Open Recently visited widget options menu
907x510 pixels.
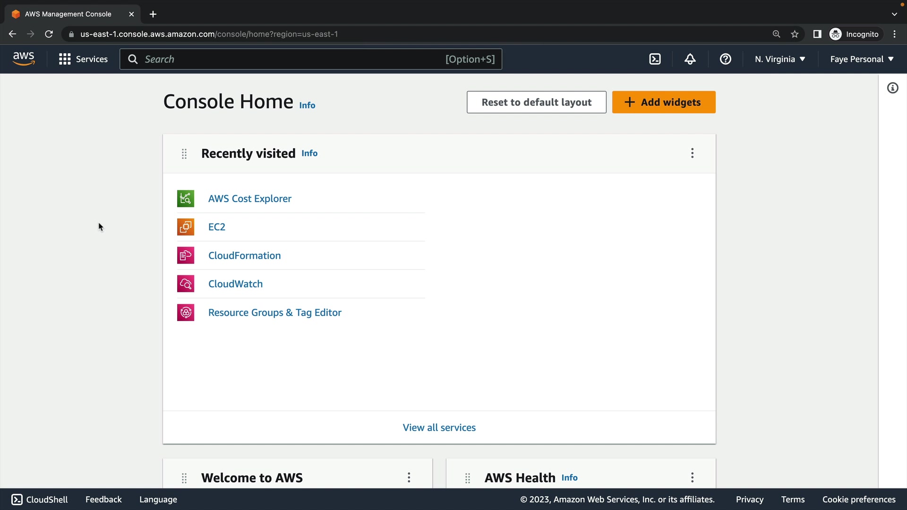tap(692, 153)
